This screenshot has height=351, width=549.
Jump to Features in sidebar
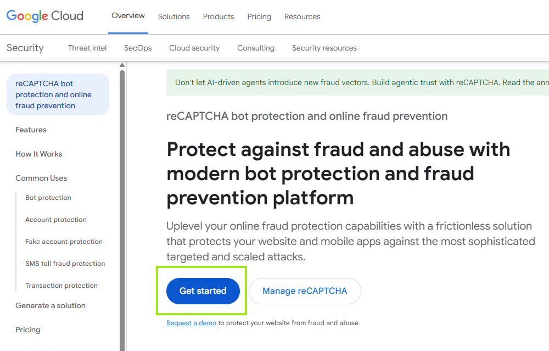click(x=31, y=130)
